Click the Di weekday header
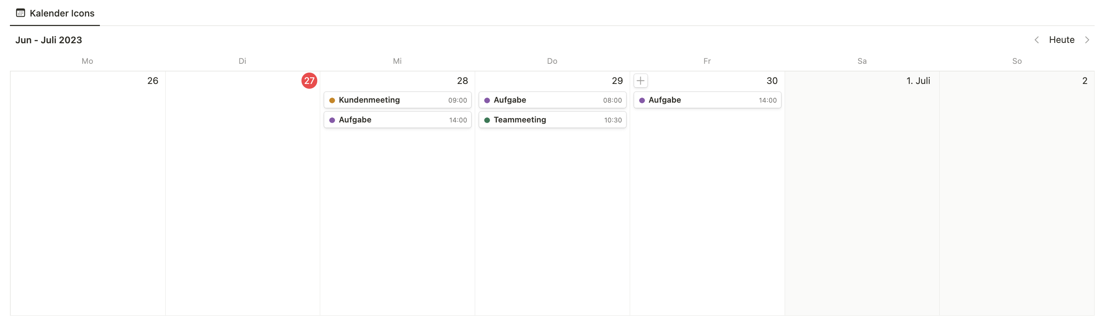Image resolution: width=1106 pixels, height=327 pixels. click(242, 61)
